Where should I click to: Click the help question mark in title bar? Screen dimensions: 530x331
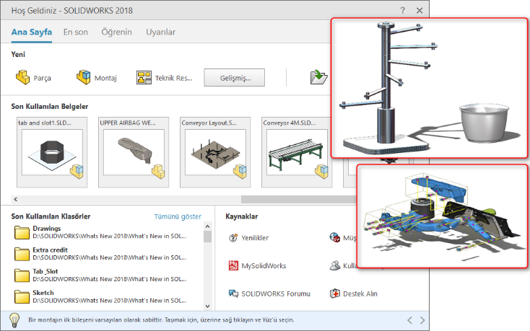(403, 11)
